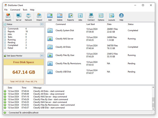The height and width of the screenshot is (118, 158).
Task: Click the Classify USB Disk folder icon
Action: pyautogui.click(x=50, y=72)
